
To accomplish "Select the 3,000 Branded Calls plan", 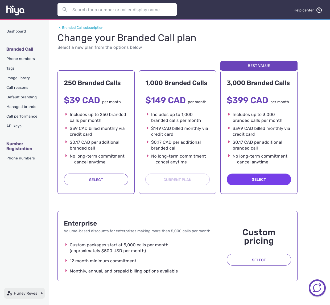I will [259, 179].
